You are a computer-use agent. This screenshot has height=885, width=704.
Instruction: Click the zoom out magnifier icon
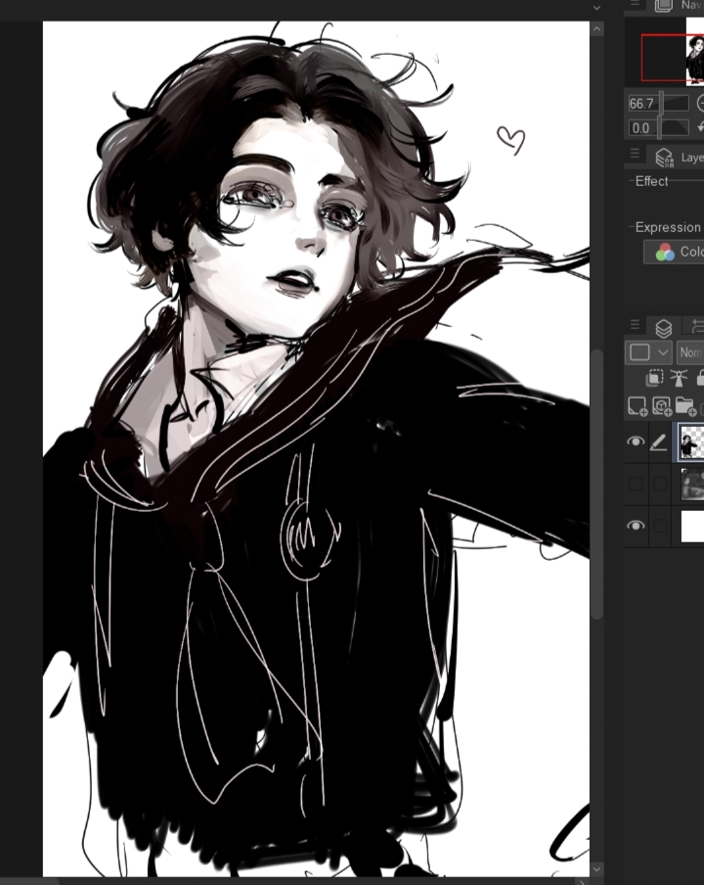700,103
